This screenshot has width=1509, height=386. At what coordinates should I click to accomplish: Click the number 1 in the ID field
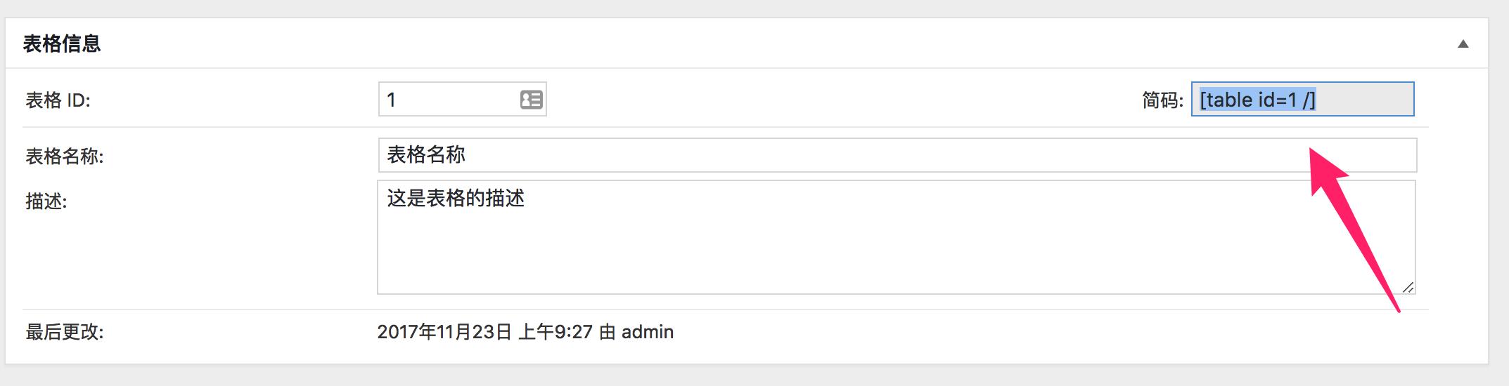point(392,100)
